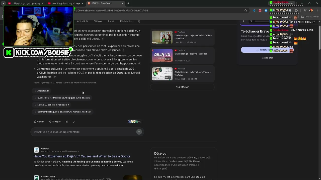Open the media controls toolbar icon
Image resolution: width=321 pixels, height=180 pixels.
tap(305, 10)
